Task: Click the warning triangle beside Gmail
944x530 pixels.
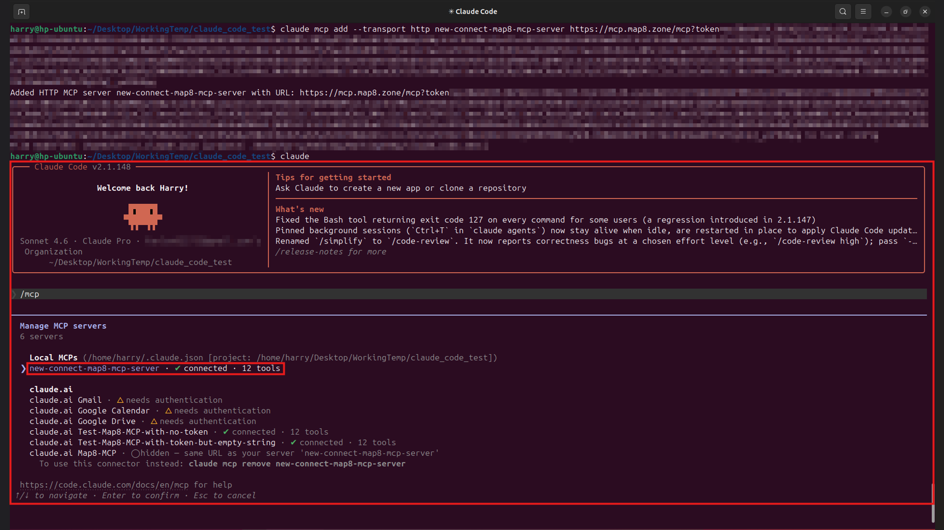Action: pyautogui.click(x=120, y=400)
